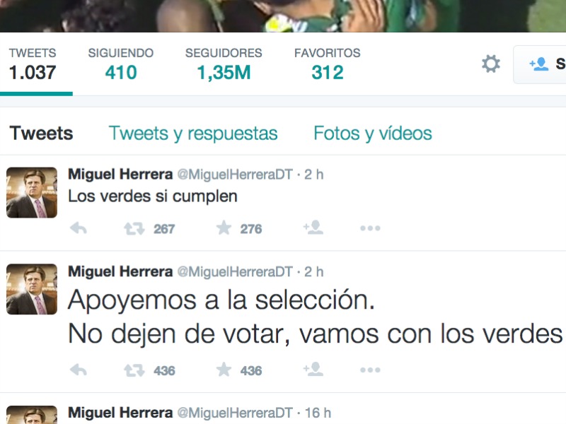This screenshot has height=424, width=566.
Task: Open the @MiguelHerreraDT handle on first tweet
Action: pyautogui.click(x=235, y=175)
